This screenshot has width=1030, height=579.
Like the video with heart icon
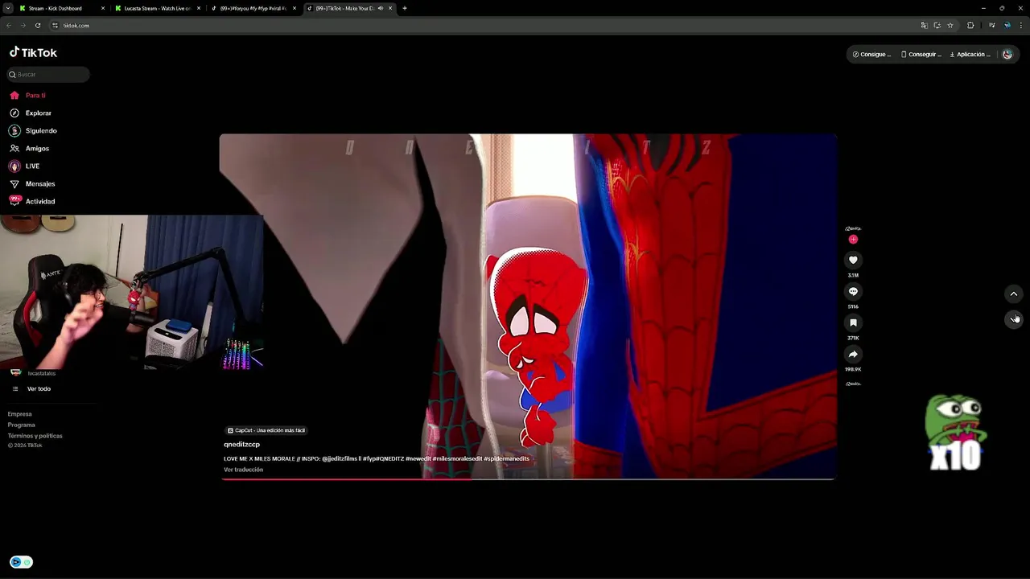(x=853, y=260)
